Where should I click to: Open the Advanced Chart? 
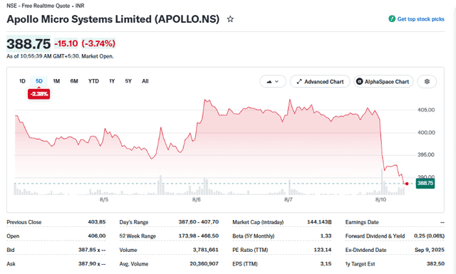coord(320,82)
